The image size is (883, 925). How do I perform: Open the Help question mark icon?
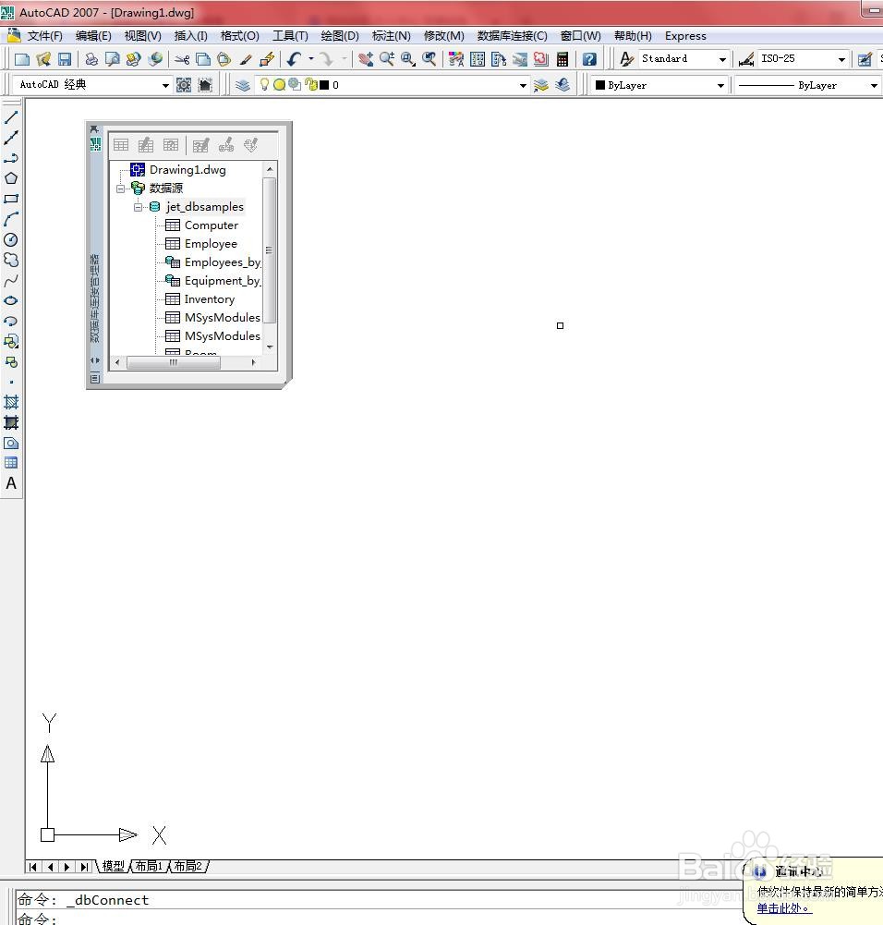click(589, 59)
